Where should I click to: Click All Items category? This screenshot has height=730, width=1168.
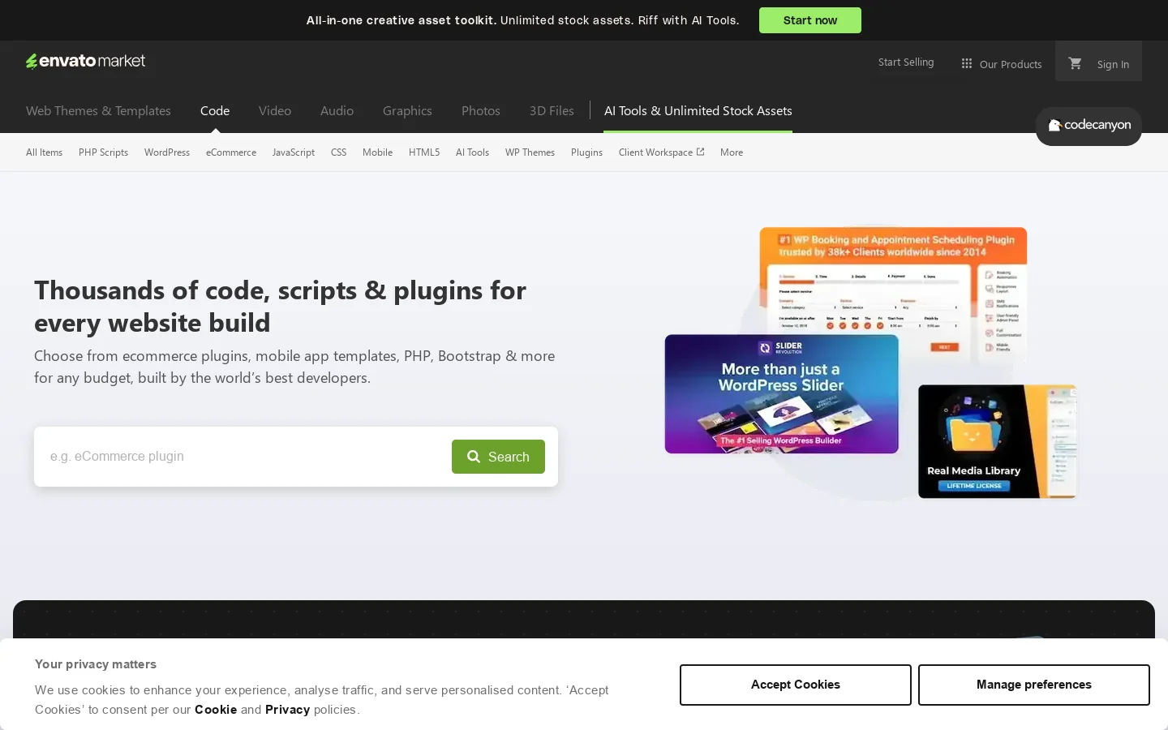(x=44, y=152)
